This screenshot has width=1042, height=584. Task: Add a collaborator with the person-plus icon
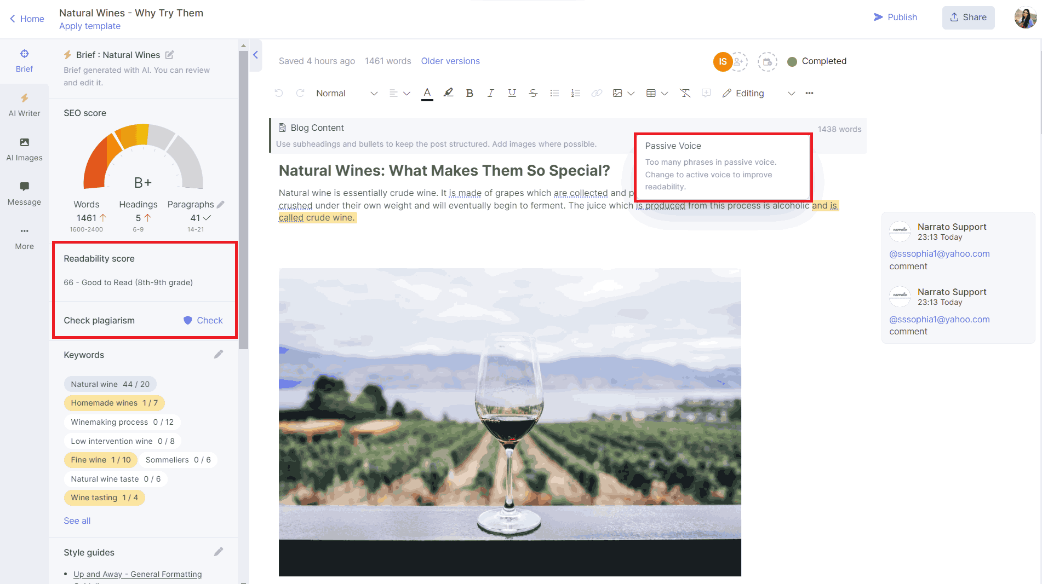click(x=738, y=61)
